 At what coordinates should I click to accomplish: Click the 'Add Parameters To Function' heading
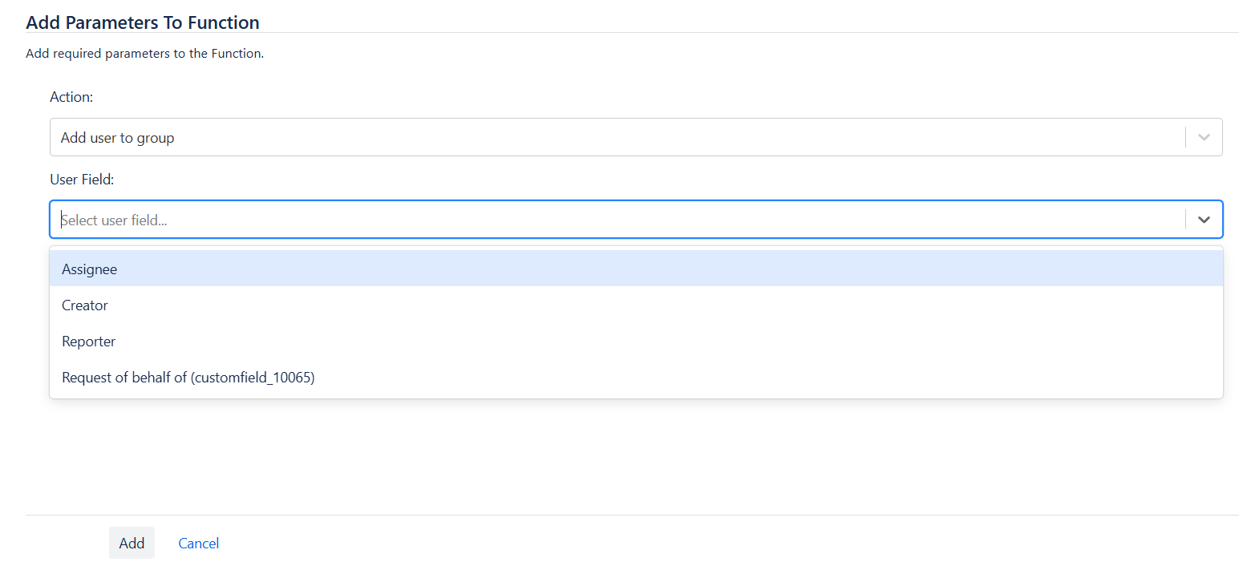[143, 22]
